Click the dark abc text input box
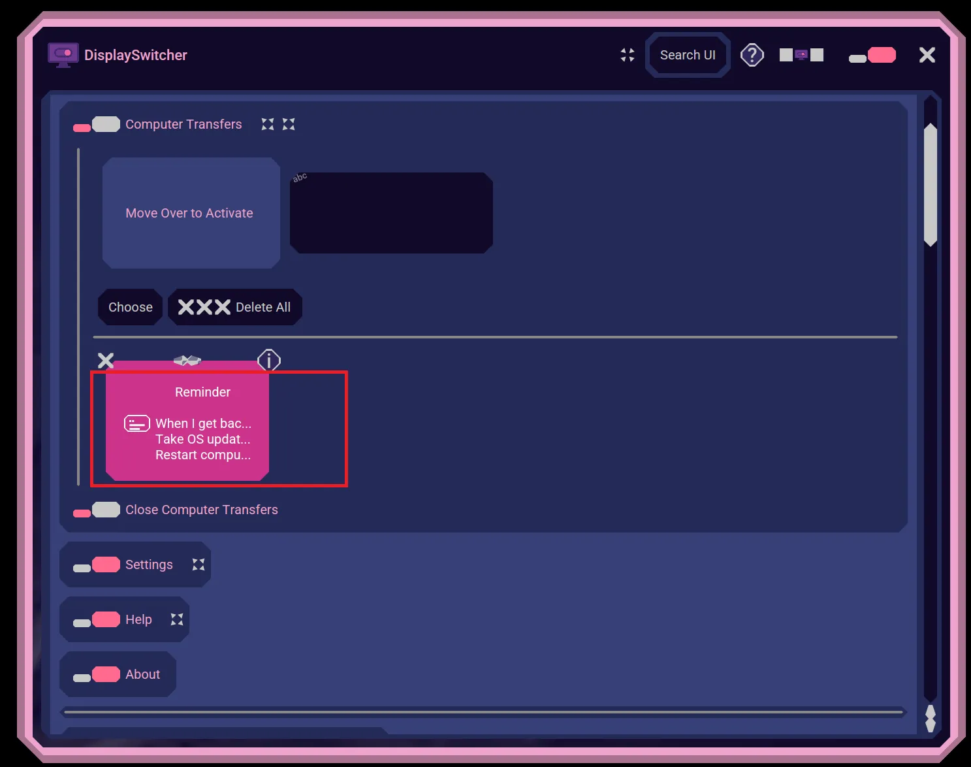The height and width of the screenshot is (767, 971). [391, 213]
